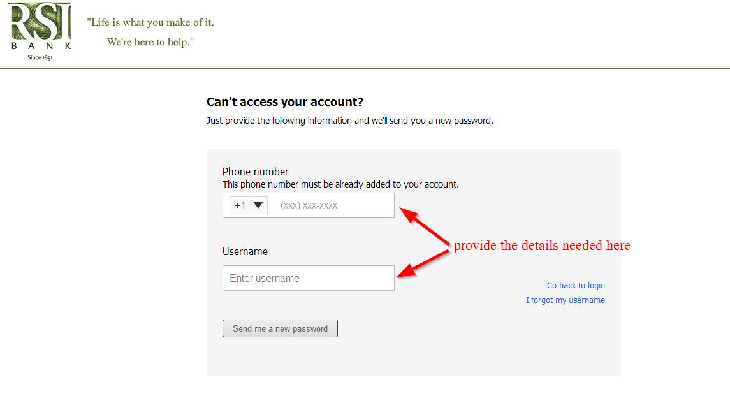Click the black triangle arrow beside +1

pos(258,205)
